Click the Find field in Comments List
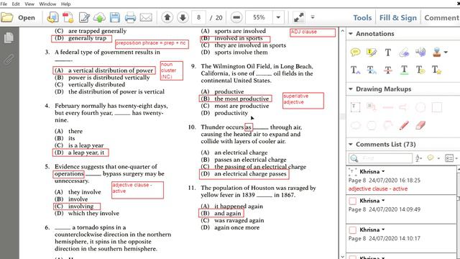 coord(380,158)
